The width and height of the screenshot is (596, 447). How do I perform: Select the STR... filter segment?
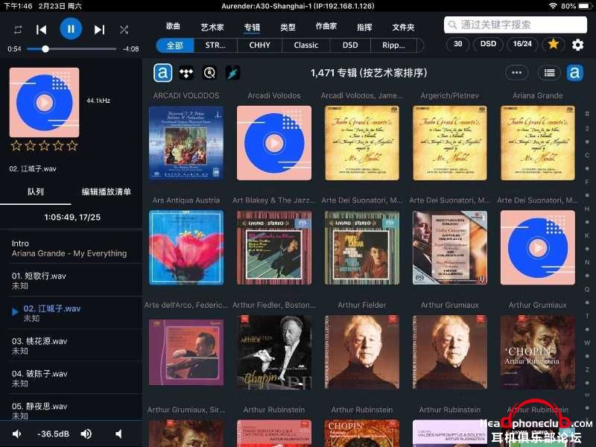(x=215, y=45)
